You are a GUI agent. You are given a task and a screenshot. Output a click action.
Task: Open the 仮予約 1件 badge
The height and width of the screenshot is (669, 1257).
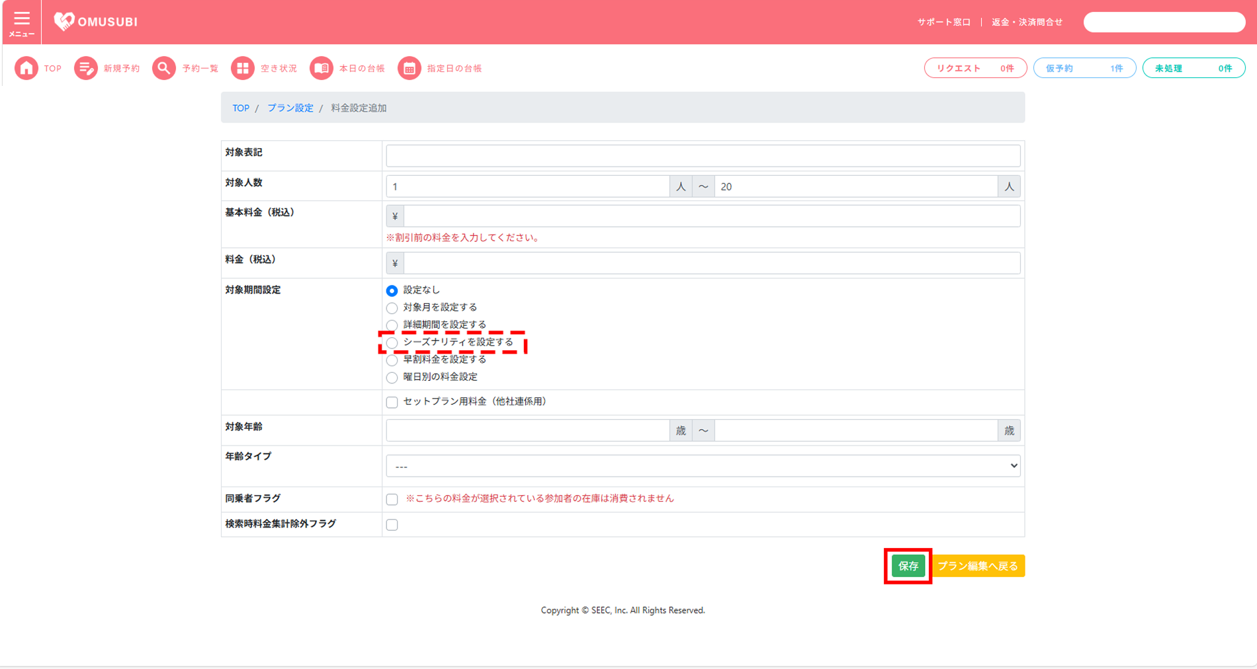pyautogui.click(x=1084, y=68)
